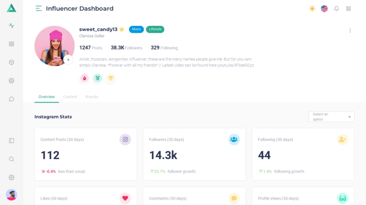Click the Music tag button
Screen dimensions: 366x205
pyautogui.click(x=136, y=29)
